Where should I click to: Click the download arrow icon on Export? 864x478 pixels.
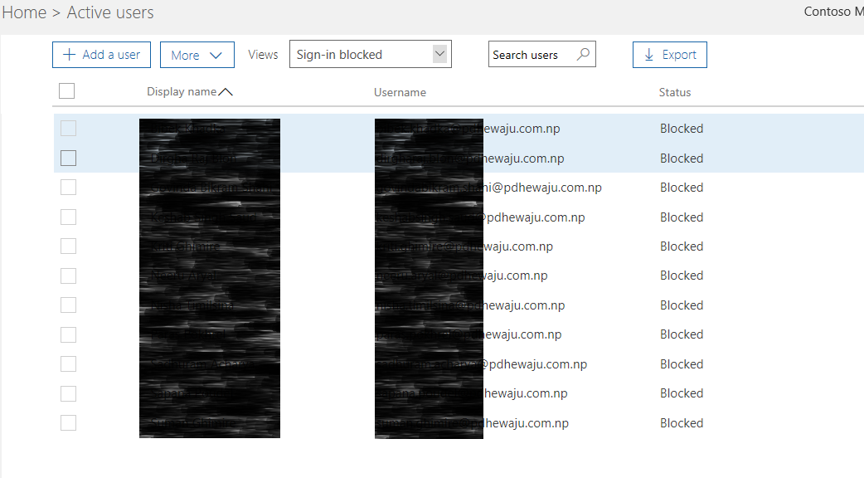click(649, 55)
